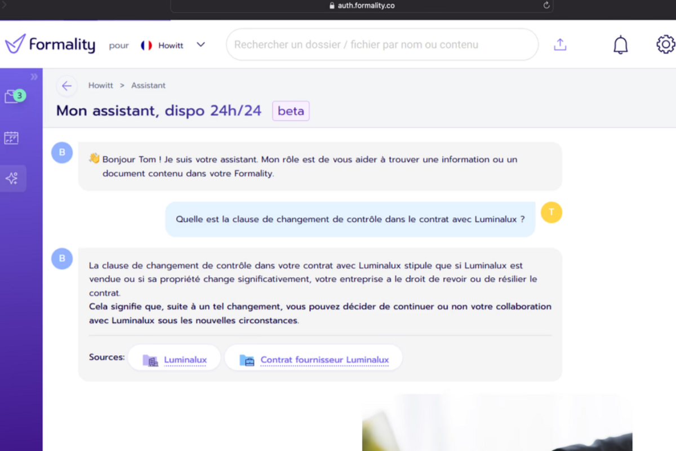Open Contrat fournisseur Luminalux source
The image size is (676, 451).
314,358
